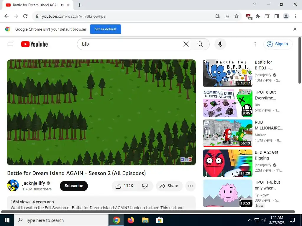The height and width of the screenshot is (226, 302).
Task: Open the YouTube hamburger guide menu
Action: click(11, 44)
